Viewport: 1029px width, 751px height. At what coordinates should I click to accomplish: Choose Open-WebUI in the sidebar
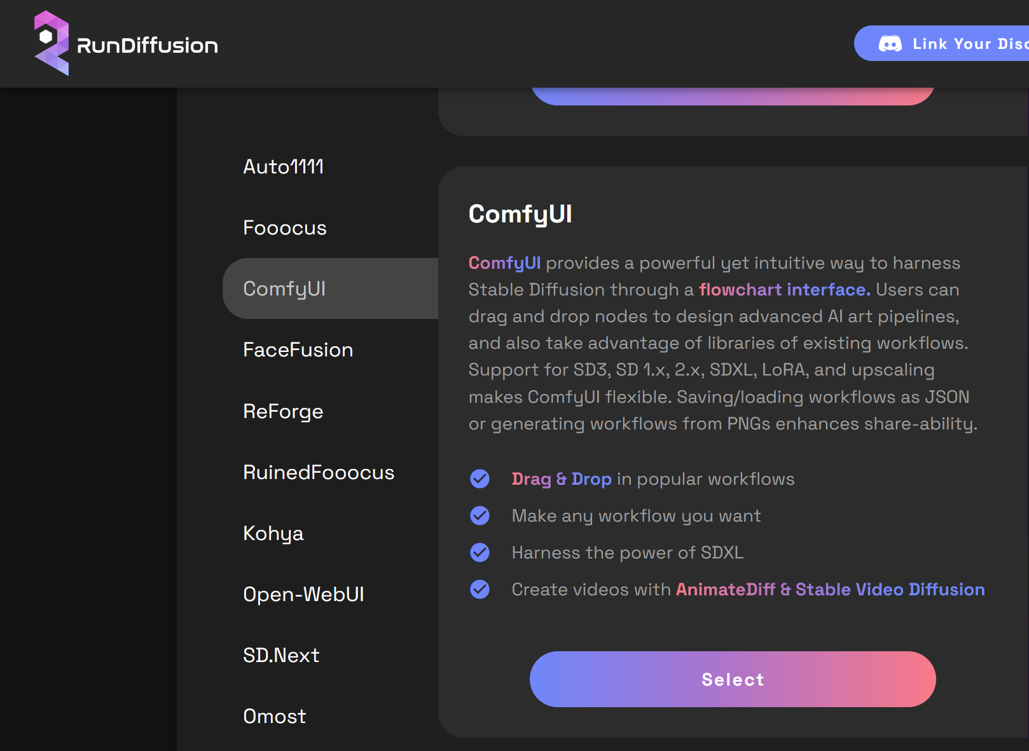point(304,594)
